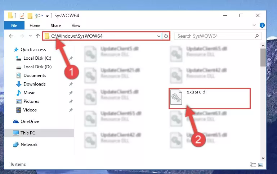Open the Customize Quick Access Toolbar arrow

[x=47, y=16]
